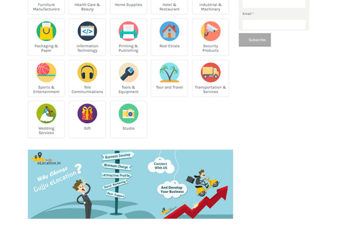Open the Health Care & Beauty link
Image resolution: width=337 pixels, height=228 pixels.
pos(87,7)
